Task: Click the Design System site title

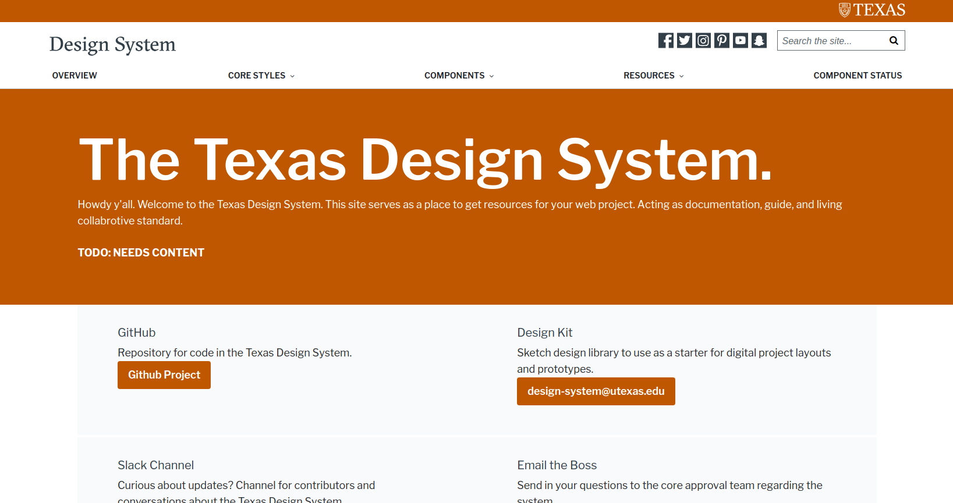Action: (x=112, y=45)
